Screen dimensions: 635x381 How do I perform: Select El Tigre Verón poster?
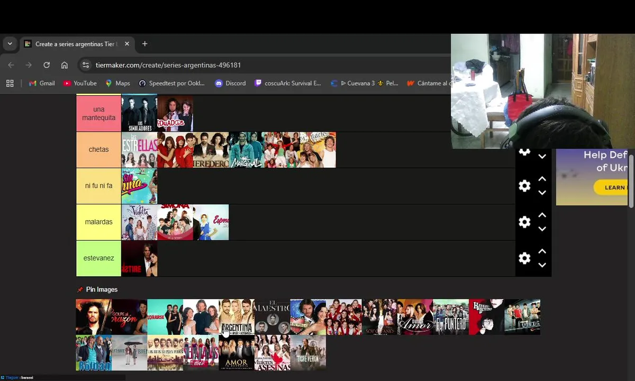tap(308, 353)
